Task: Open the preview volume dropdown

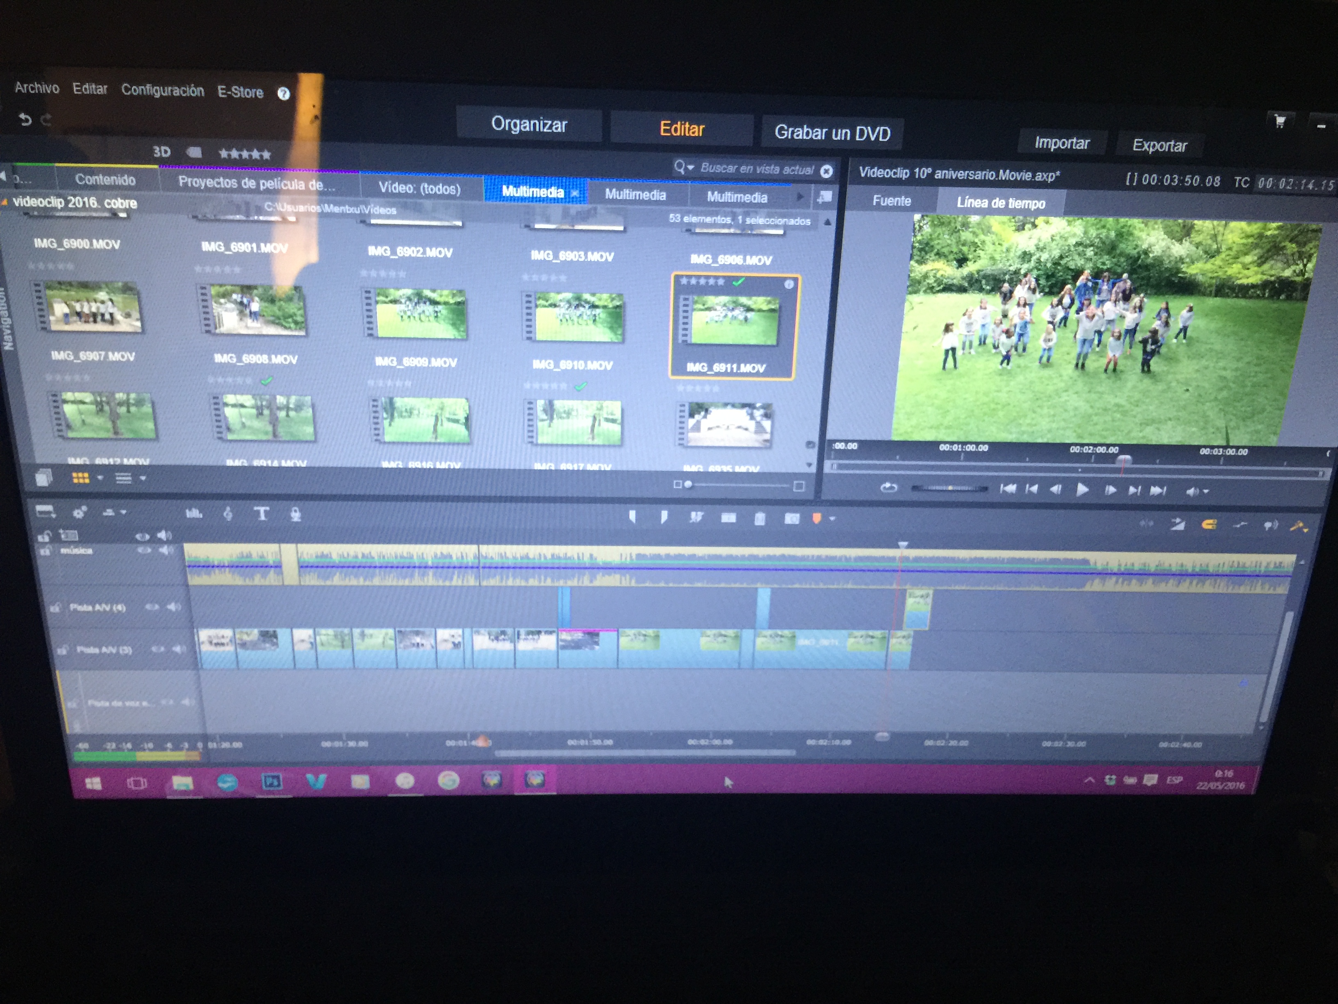Action: pos(1206,492)
